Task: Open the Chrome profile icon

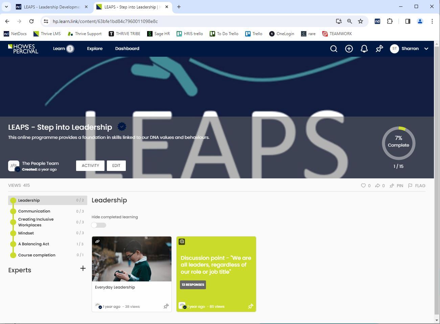Action: click(x=420, y=21)
